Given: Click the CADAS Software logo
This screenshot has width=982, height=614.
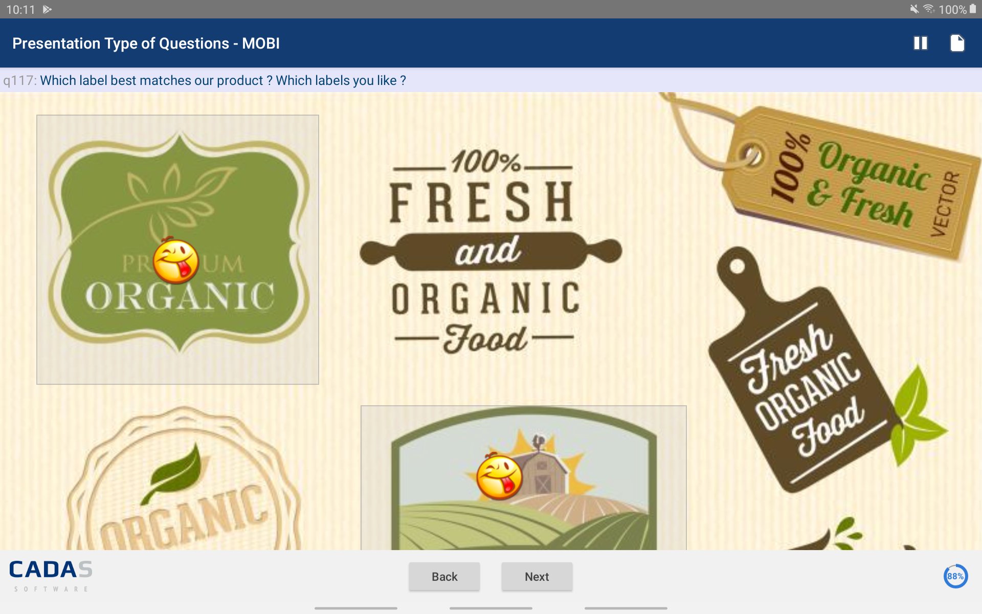Looking at the screenshot, I should (x=51, y=576).
